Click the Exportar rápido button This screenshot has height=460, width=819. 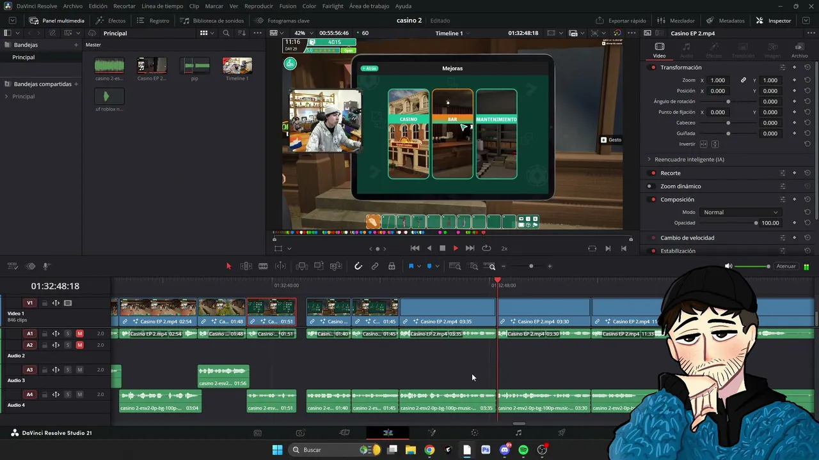point(621,20)
